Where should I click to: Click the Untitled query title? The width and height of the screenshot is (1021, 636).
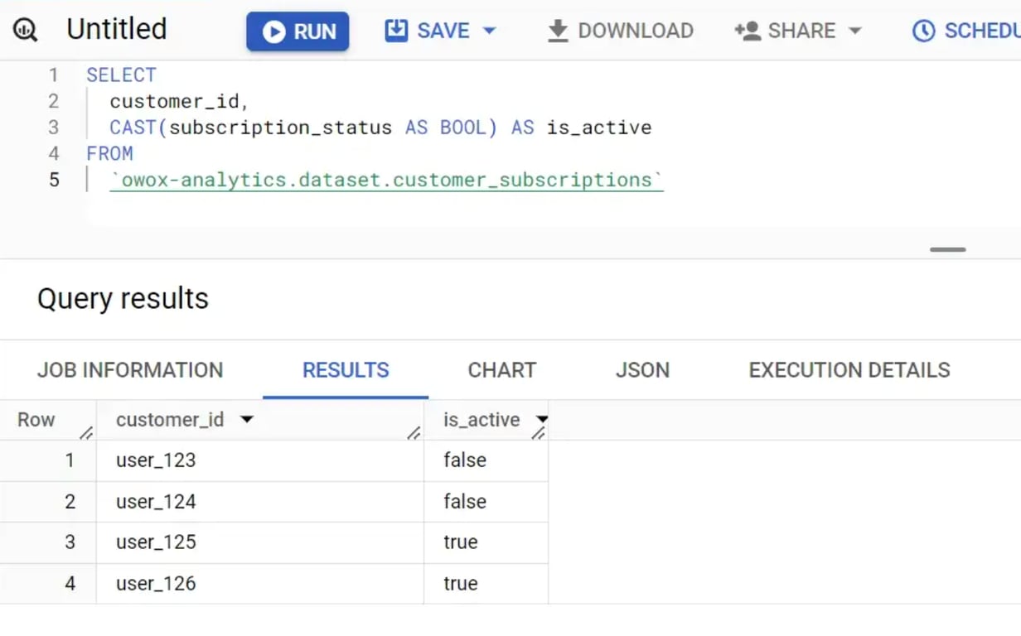(117, 29)
